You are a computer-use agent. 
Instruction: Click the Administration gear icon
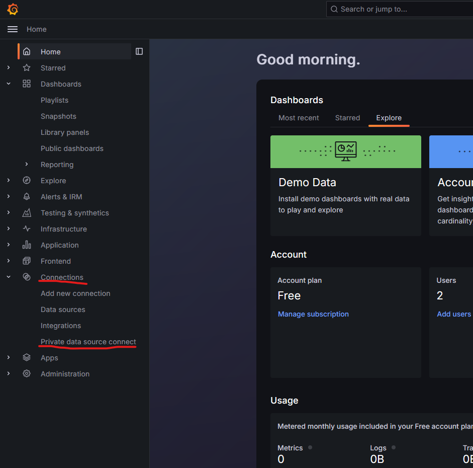tap(27, 373)
